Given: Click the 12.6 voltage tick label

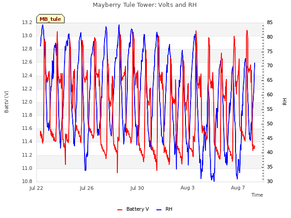Looking at the screenshot, I should click(x=27, y=62).
